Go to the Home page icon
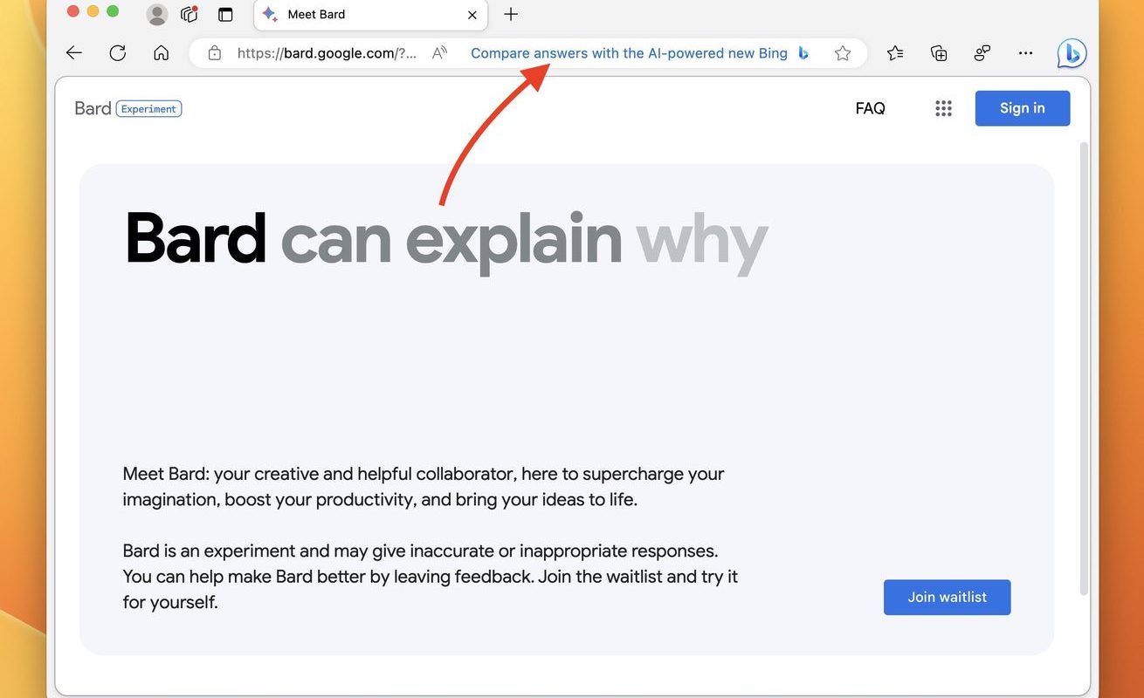The image size is (1144, 698). tap(162, 53)
